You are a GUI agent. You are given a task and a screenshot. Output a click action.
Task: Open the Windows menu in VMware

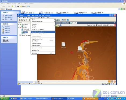pos(43,18)
